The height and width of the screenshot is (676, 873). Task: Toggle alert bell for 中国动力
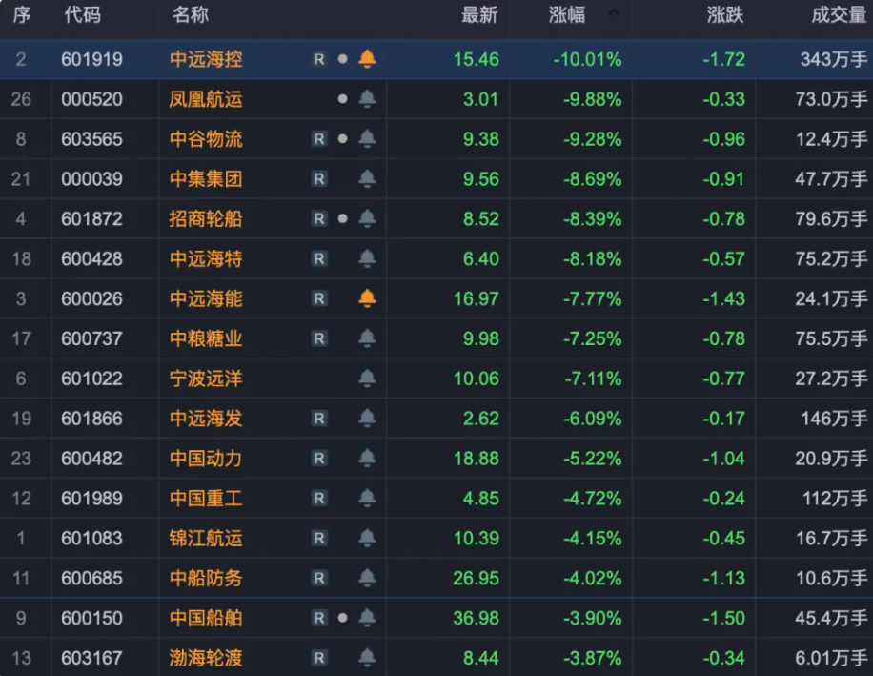click(367, 459)
